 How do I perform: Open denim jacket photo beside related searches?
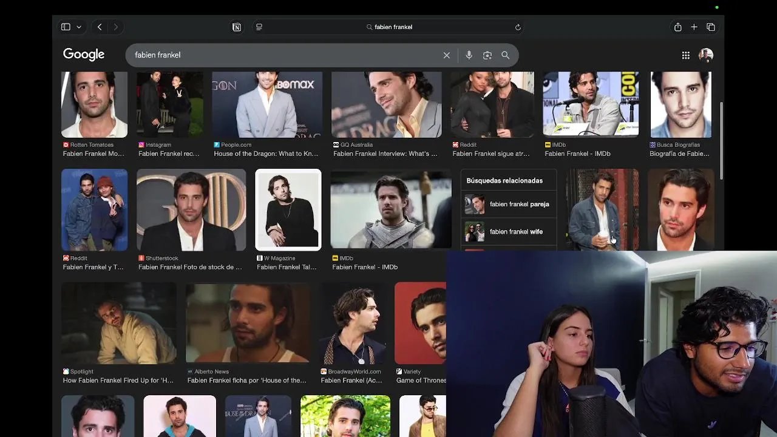[x=602, y=210]
